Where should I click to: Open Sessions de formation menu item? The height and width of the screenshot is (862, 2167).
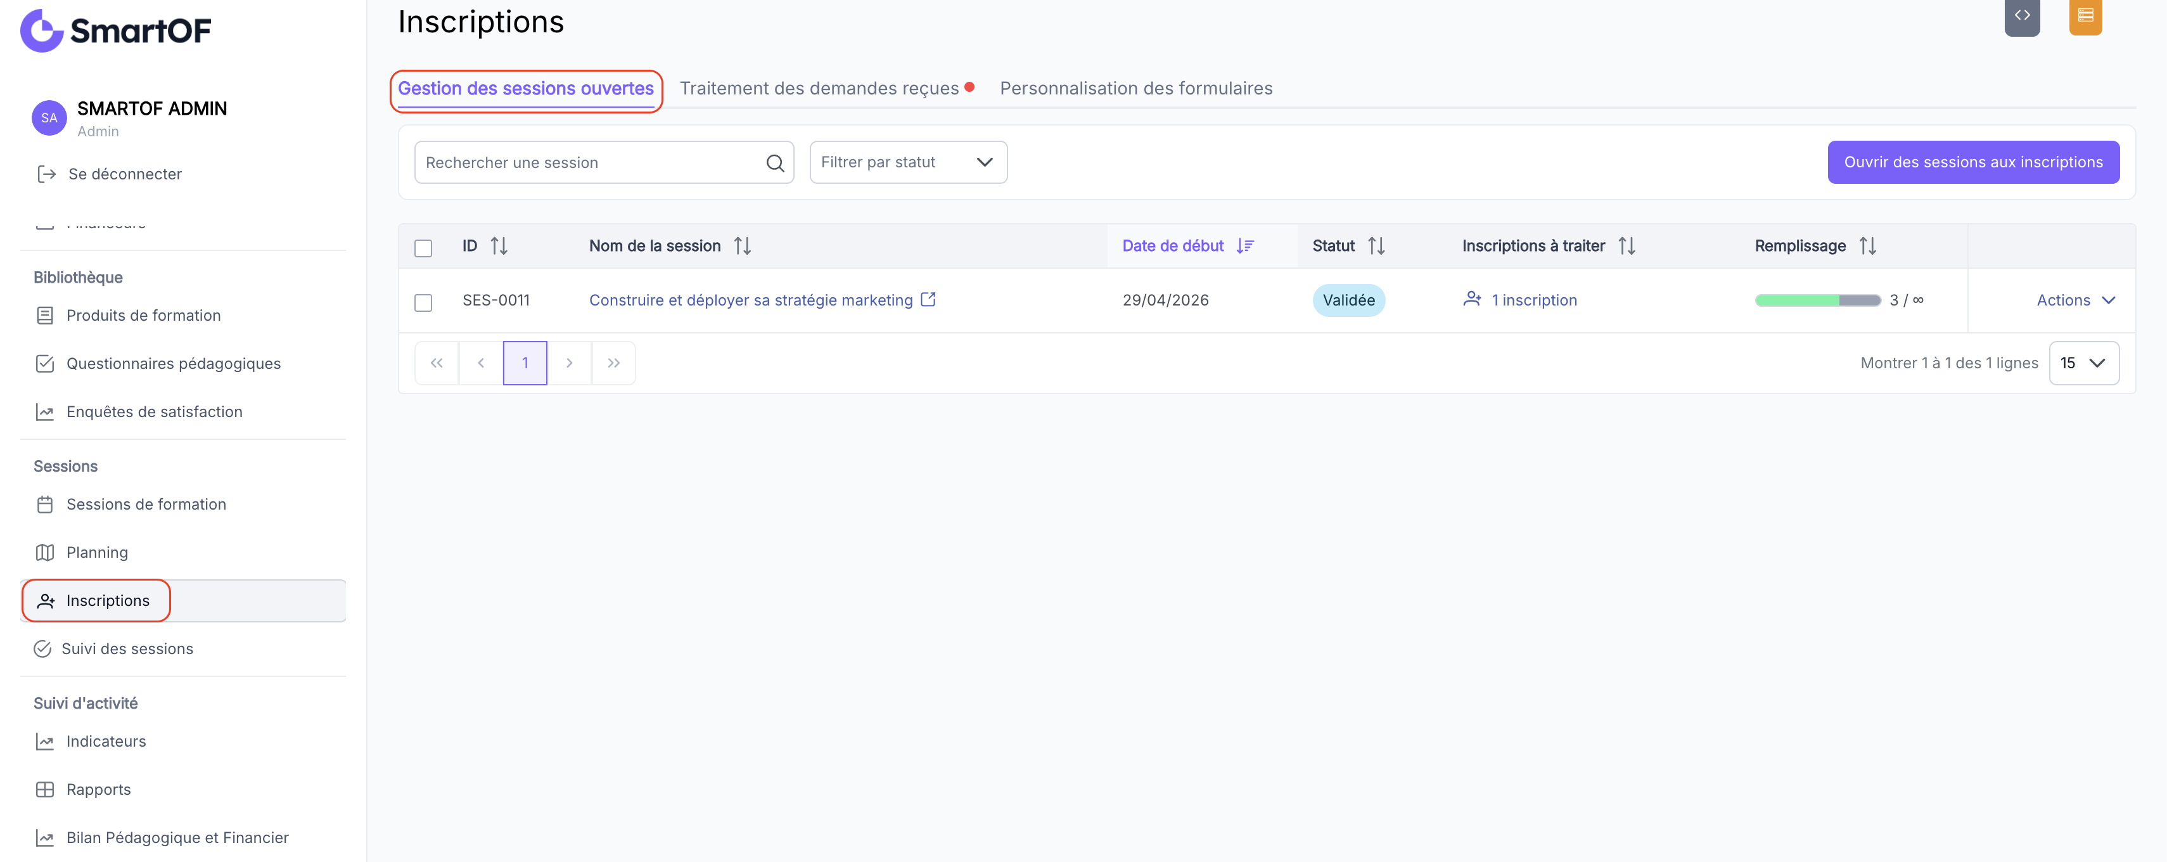coord(182,505)
